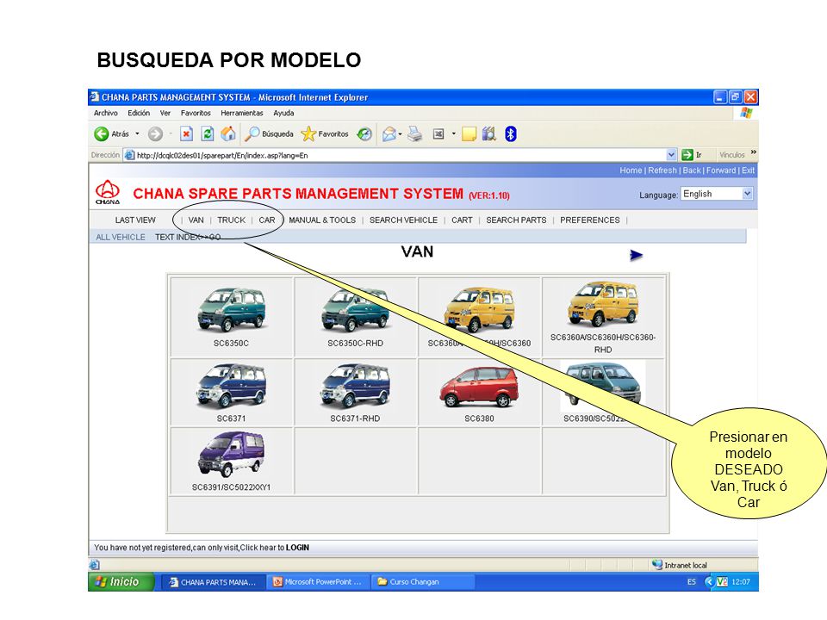Select the SC6391/SC5022XXY1 purple van

(x=231, y=454)
